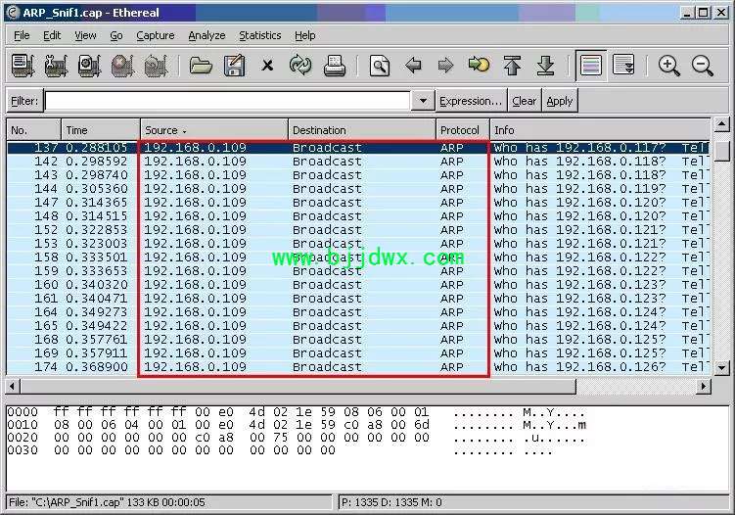Click the horizontal scrollbar thumb
The height and width of the screenshot is (515, 735).
point(299,387)
